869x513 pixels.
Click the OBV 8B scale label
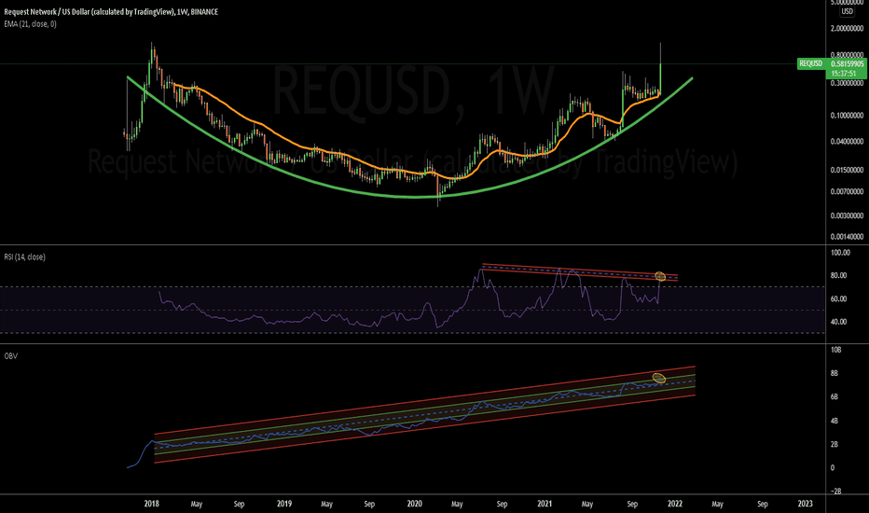(835, 374)
